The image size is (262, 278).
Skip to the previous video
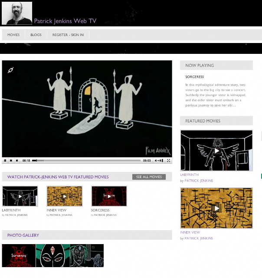click(11, 160)
